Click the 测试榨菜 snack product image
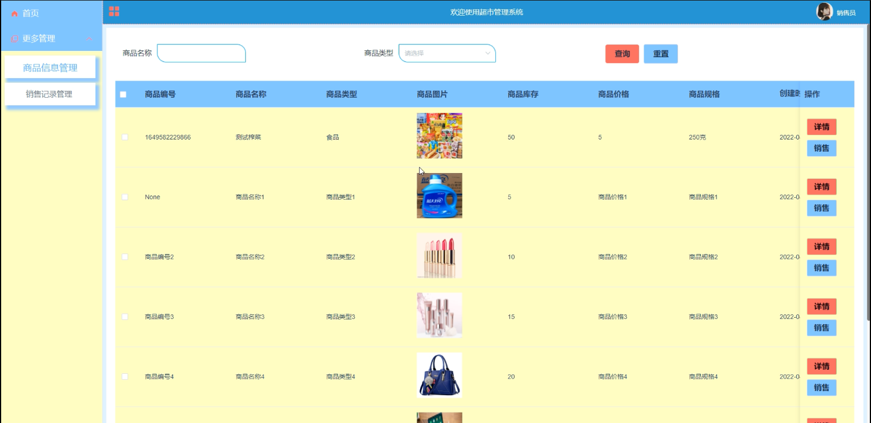Image resolution: width=871 pixels, height=423 pixels. point(439,135)
